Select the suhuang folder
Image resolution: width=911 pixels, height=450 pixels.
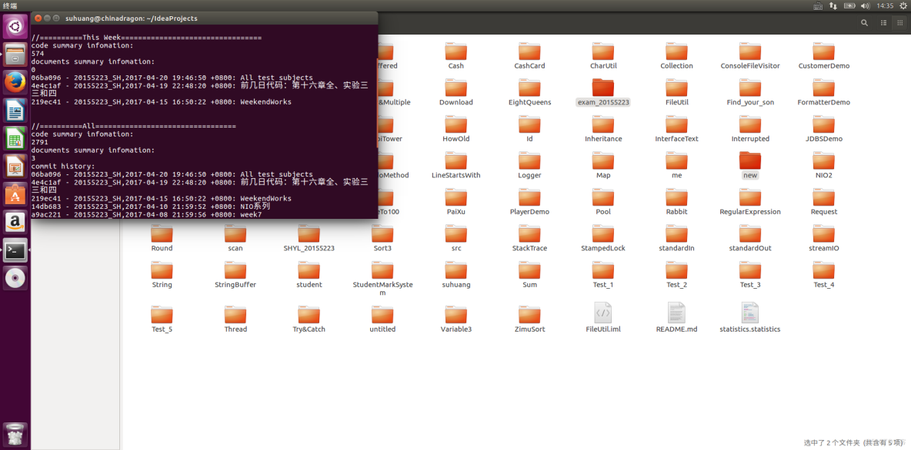[x=456, y=276]
